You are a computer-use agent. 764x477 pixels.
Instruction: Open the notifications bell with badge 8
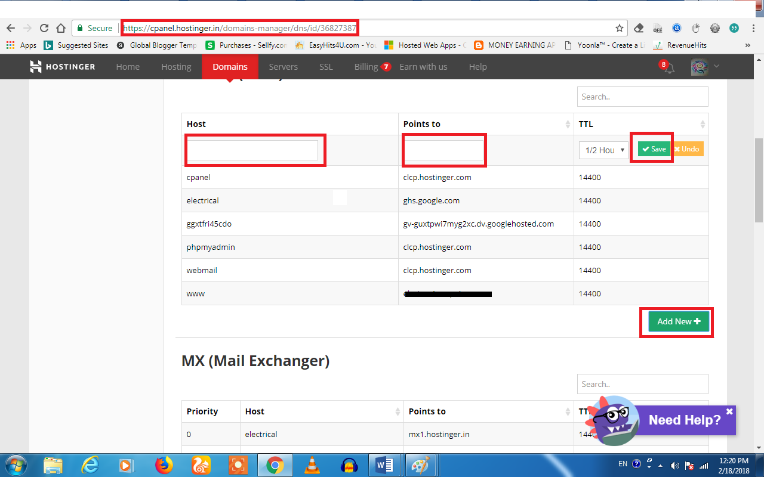click(668, 67)
